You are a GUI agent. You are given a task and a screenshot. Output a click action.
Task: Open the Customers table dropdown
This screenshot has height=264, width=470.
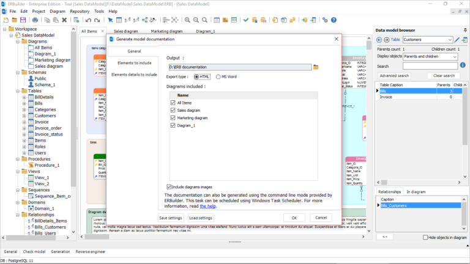pyautogui.click(x=450, y=40)
